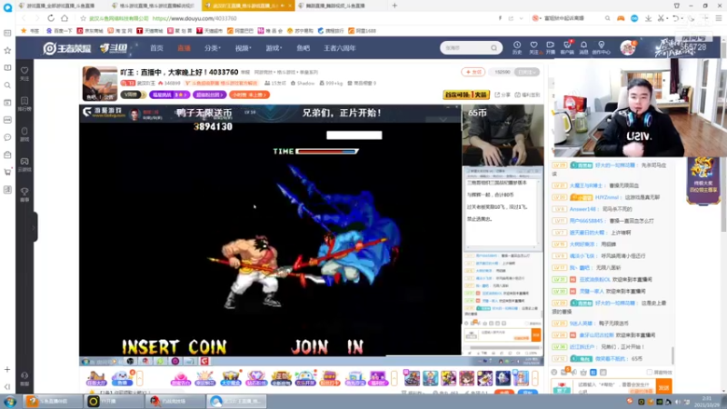Click the bookmark star in address bar
Image resolution: width=727 pixels, height=409 pixels.
[x=83, y=18]
